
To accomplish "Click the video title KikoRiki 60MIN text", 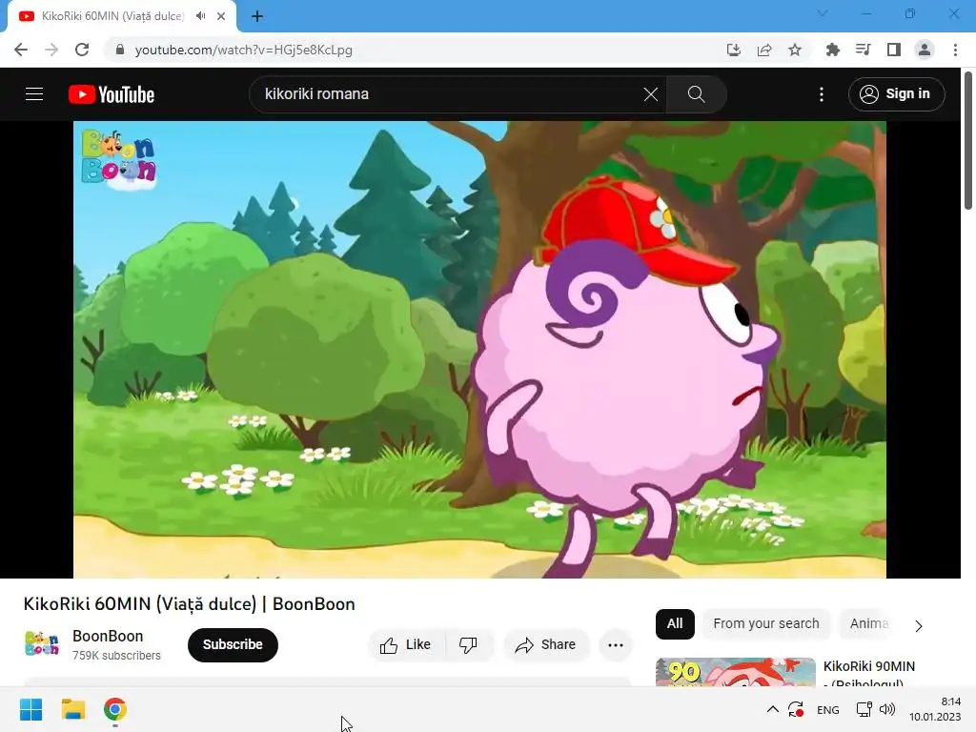I will pos(190,603).
